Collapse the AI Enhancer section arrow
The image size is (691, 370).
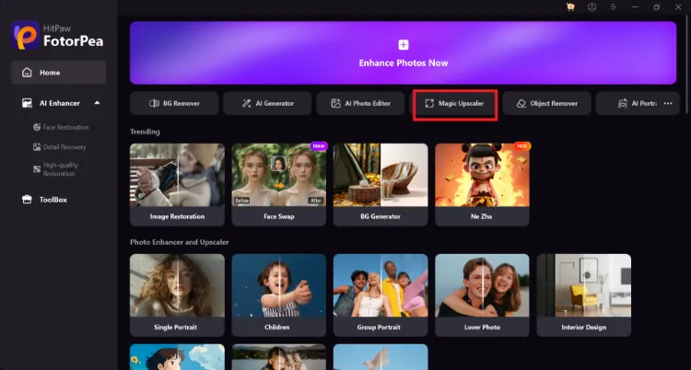(x=97, y=103)
